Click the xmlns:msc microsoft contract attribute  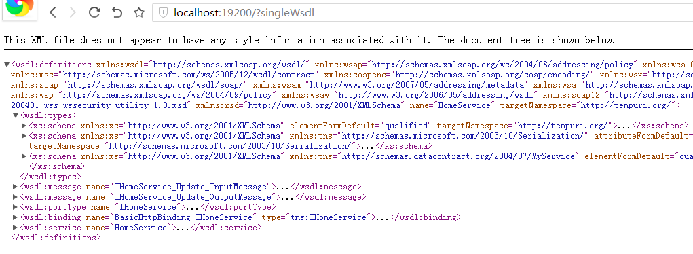click(x=165, y=75)
